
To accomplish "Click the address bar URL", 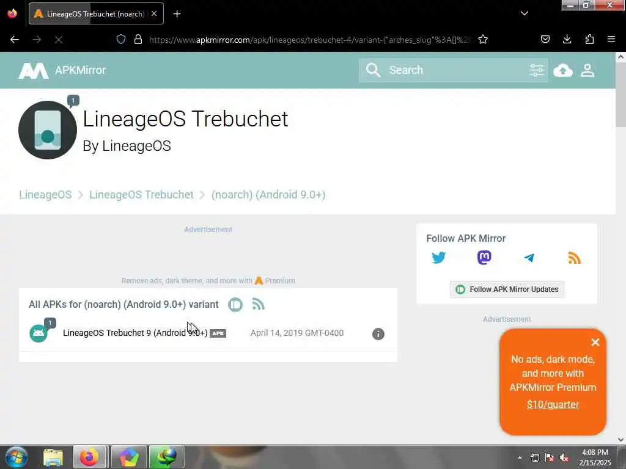I will 310,40.
